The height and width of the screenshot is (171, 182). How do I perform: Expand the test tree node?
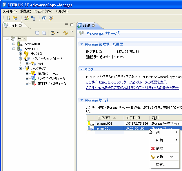pyautogui.click(x=27, y=63)
